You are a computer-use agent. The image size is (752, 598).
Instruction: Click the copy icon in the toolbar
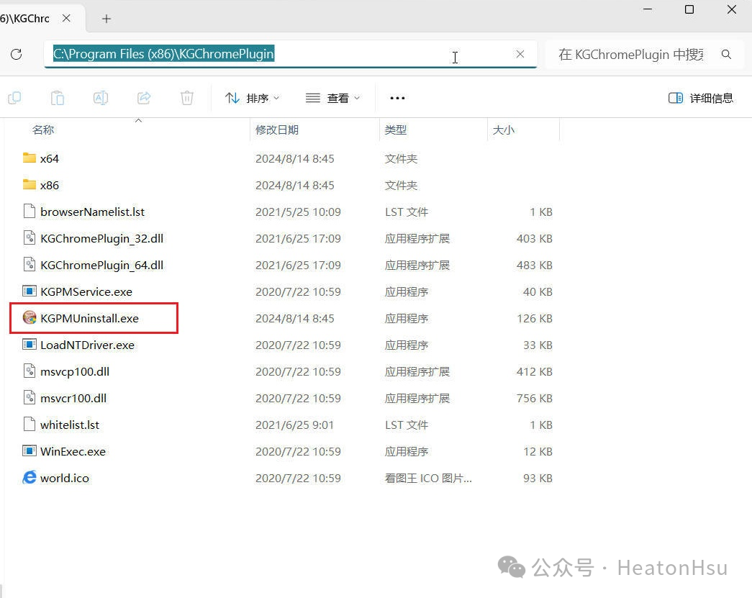(x=14, y=98)
